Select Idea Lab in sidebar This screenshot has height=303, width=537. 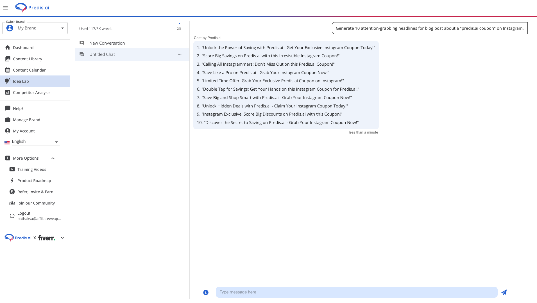point(21,81)
